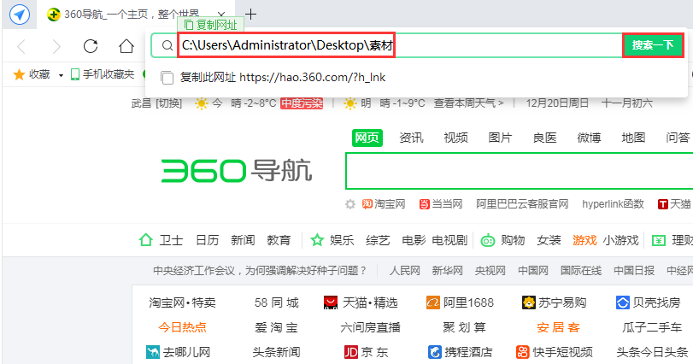
Task: Select the 网页 search tab
Action: point(367,138)
